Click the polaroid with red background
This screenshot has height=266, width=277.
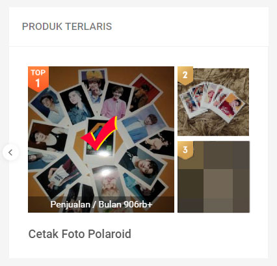[x=145, y=93]
